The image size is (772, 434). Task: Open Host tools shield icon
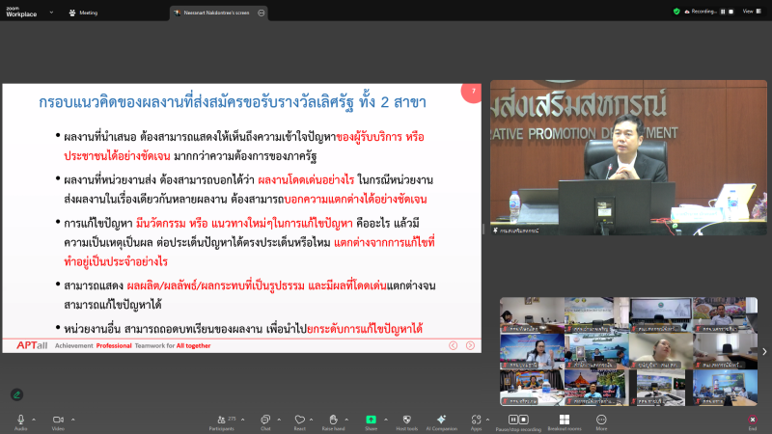point(406,420)
